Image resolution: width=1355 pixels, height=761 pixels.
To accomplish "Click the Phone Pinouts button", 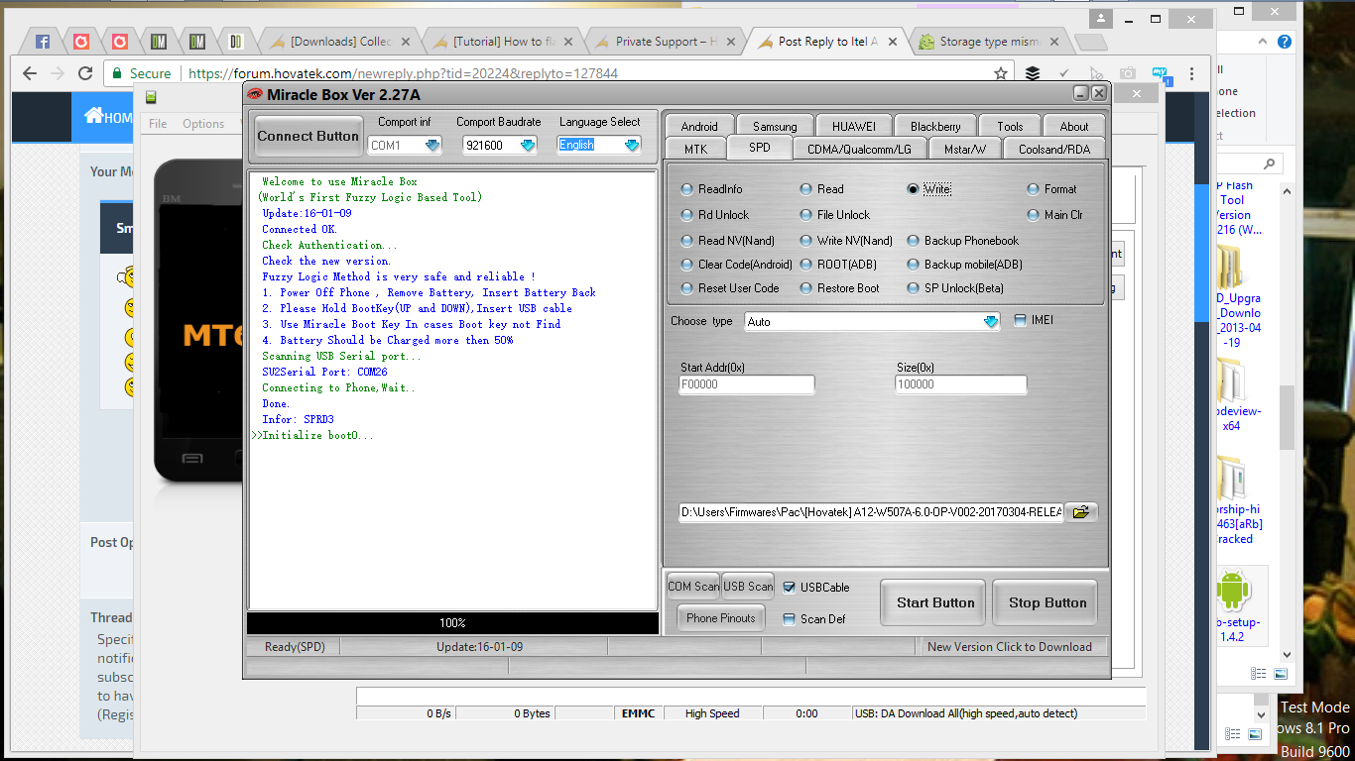I will 721,618.
